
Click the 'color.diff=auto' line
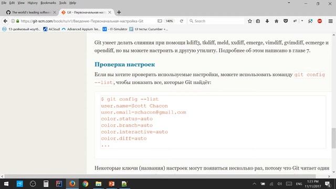click(124, 139)
